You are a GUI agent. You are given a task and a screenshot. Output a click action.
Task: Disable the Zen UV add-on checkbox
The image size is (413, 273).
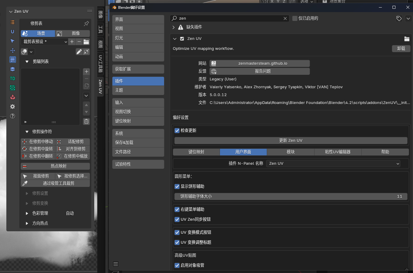click(x=182, y=39)
